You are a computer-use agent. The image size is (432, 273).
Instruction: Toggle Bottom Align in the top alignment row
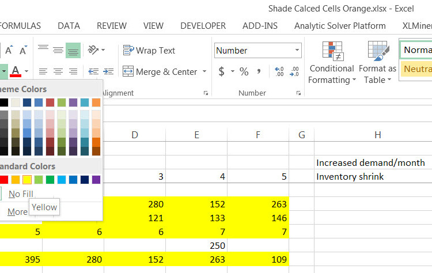(x=73, y=51)
